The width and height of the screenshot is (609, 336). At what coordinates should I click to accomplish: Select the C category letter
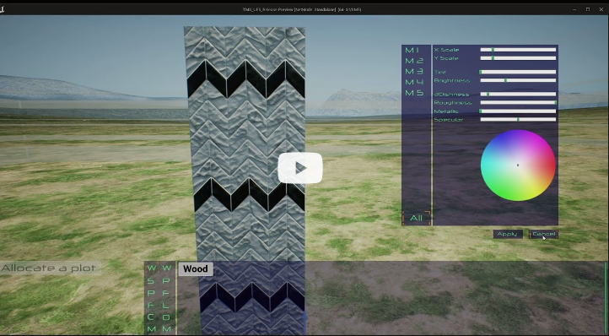[x=151, y=317]
